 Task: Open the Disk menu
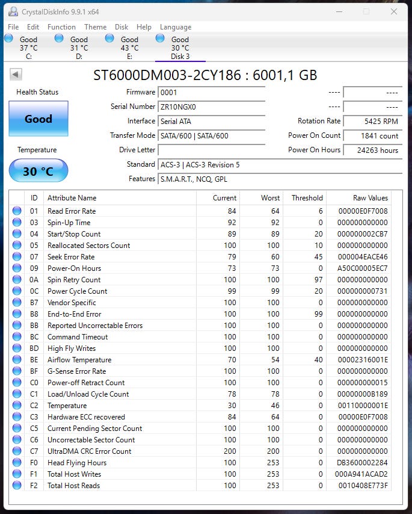[121, 27]
